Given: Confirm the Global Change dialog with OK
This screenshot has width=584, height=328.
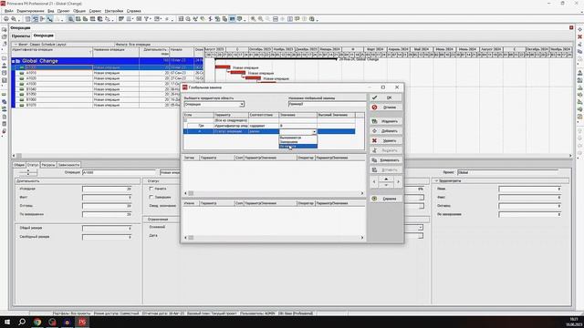Looking at the screenshot, I should 386,97.
